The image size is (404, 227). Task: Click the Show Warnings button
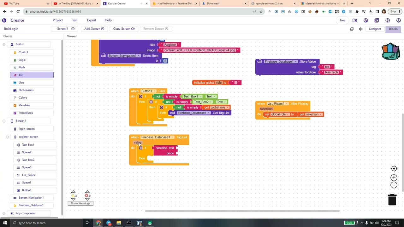pos(80,203)
